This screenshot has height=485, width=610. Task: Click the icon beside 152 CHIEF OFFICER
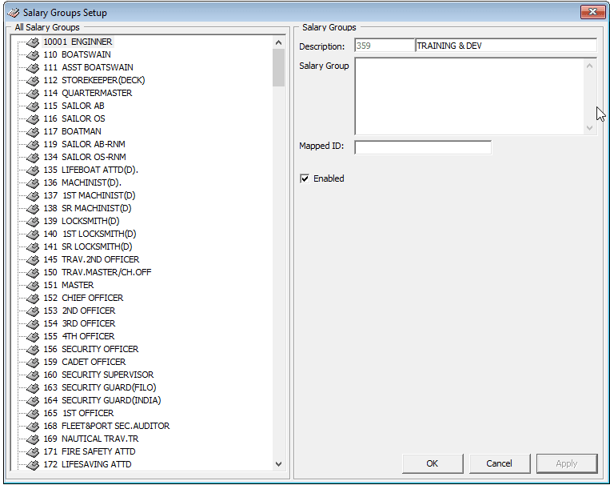pos(33,299)
